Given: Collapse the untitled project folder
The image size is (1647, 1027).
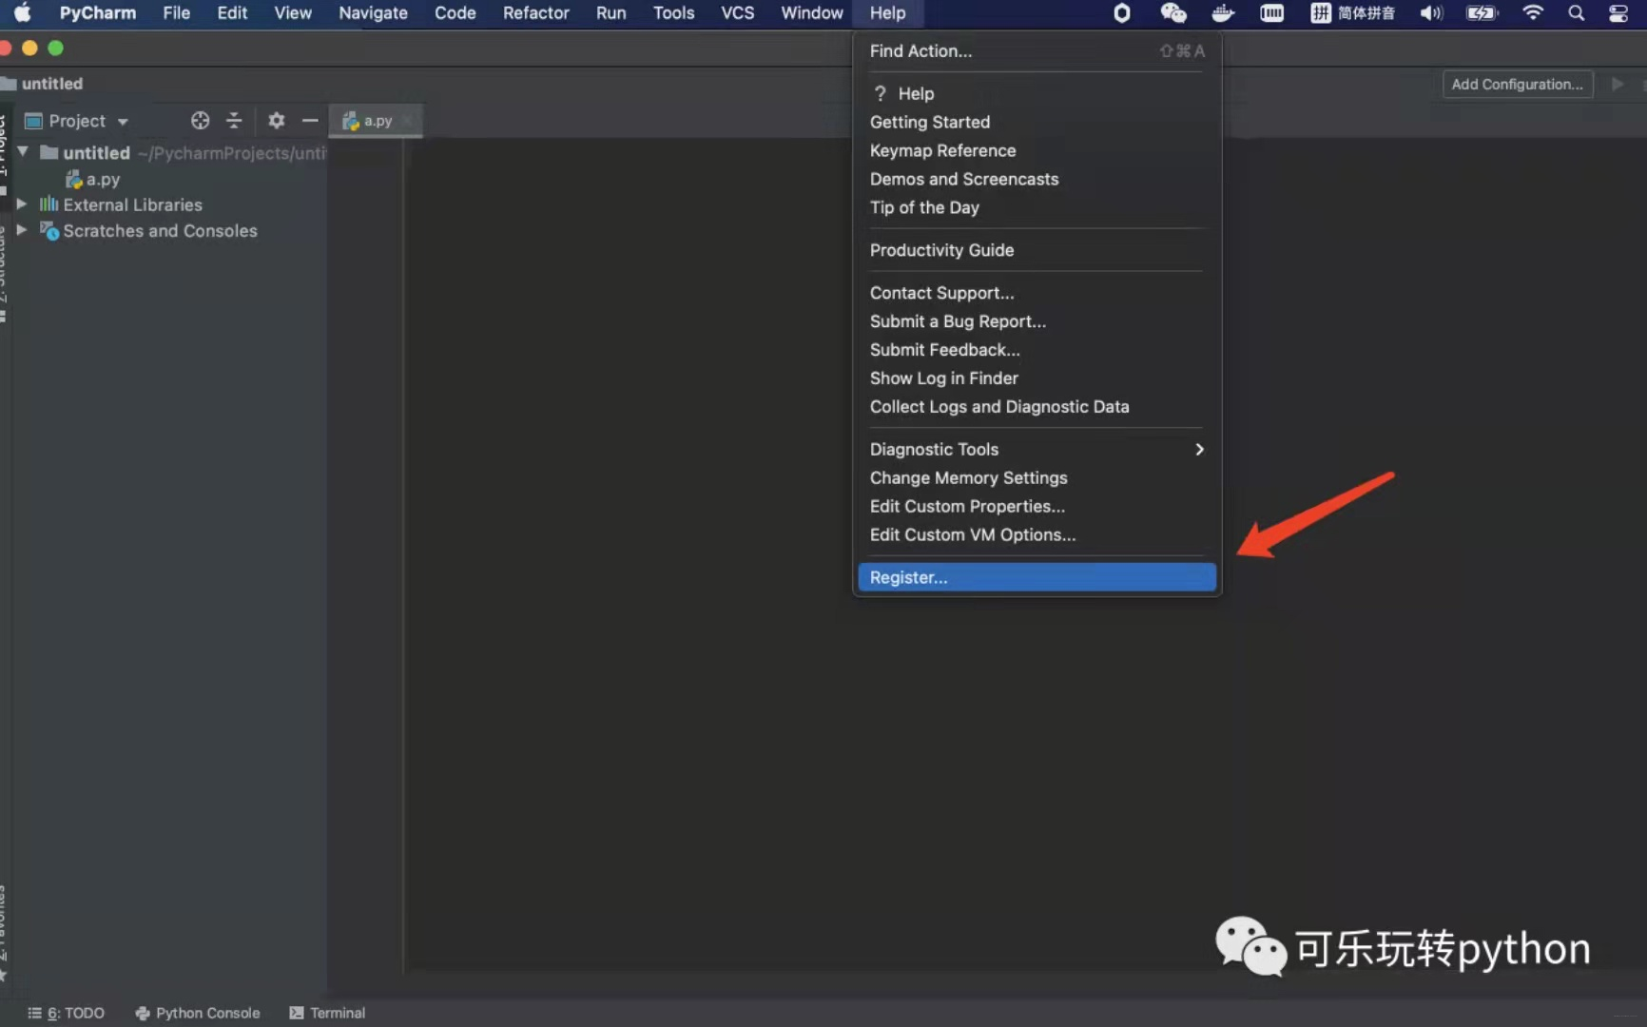Looking at the screenshot, I should pos(23,152).
